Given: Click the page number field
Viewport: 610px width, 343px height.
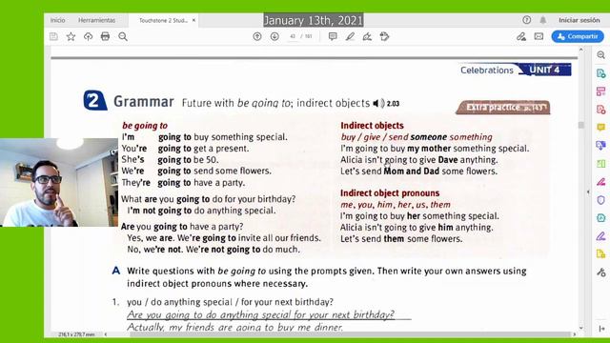Looking at the screenshot, I should (x=293, y=36).
